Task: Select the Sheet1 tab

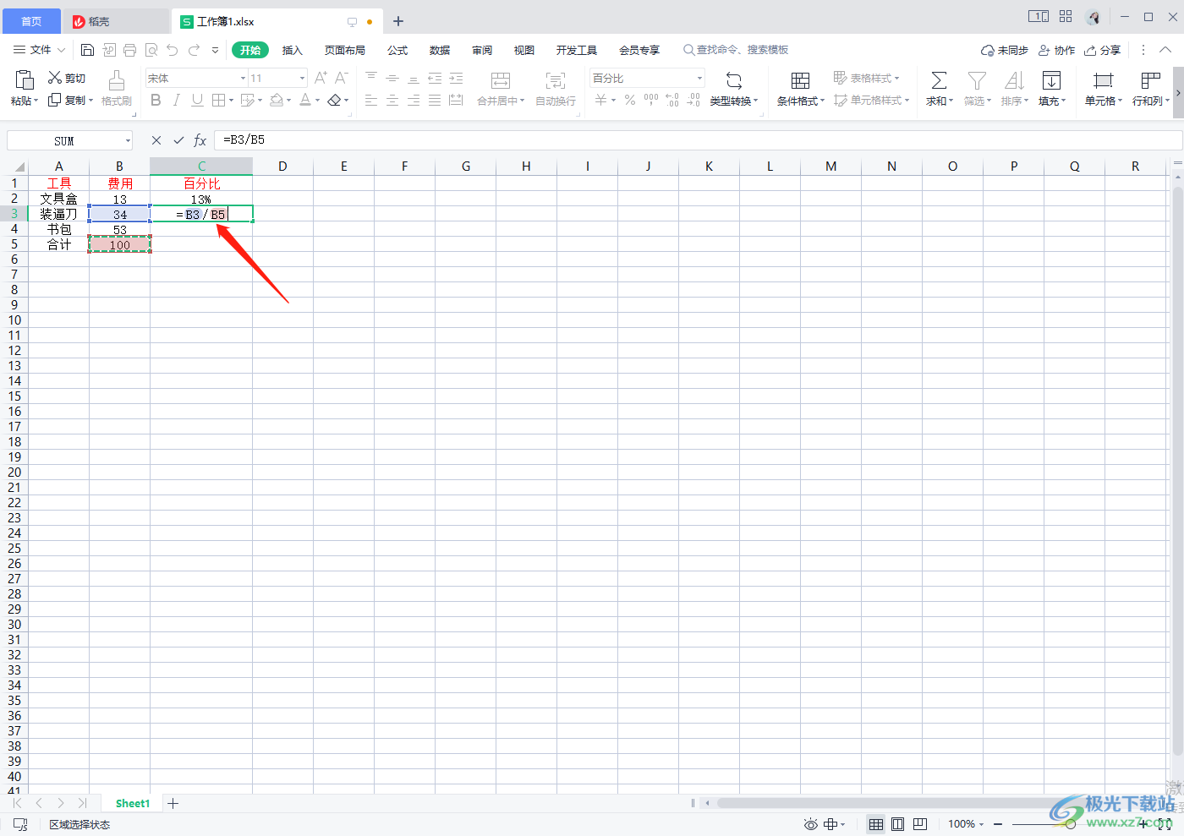Action: point(133,803)
